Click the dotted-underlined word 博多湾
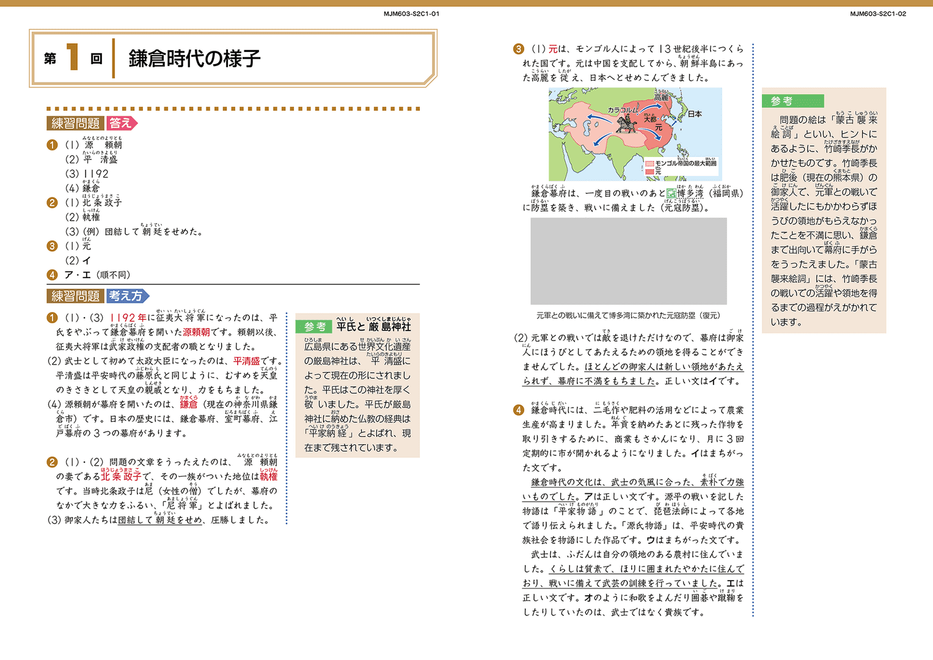The image size is (933, 660). tap(690, 193)
